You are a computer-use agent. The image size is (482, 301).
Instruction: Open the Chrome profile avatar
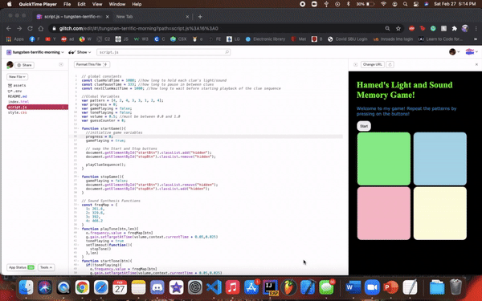point(465,28)
